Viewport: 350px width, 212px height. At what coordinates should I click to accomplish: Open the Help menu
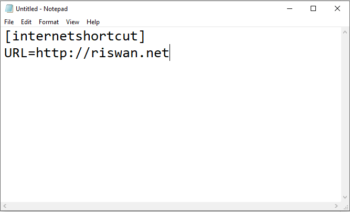[93, 22]
